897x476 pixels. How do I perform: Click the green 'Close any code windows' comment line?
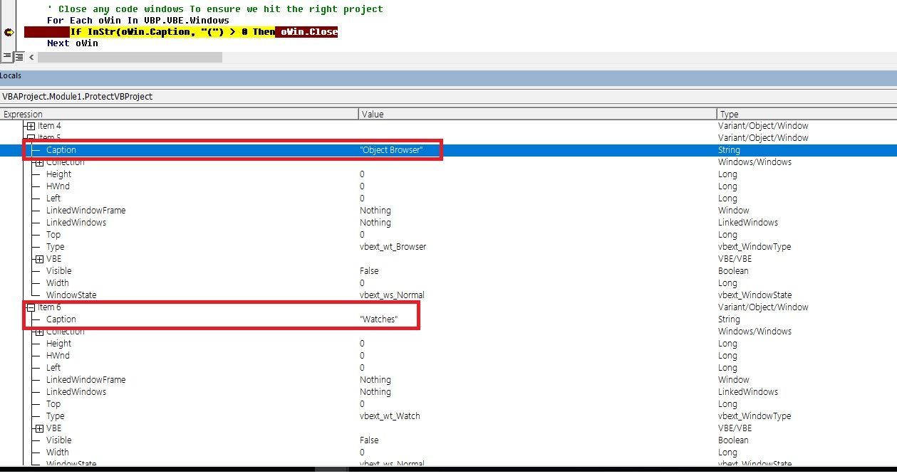215,9
